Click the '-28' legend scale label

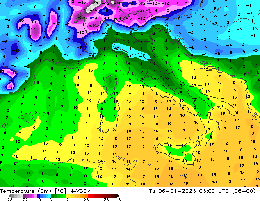coord(8,199)
